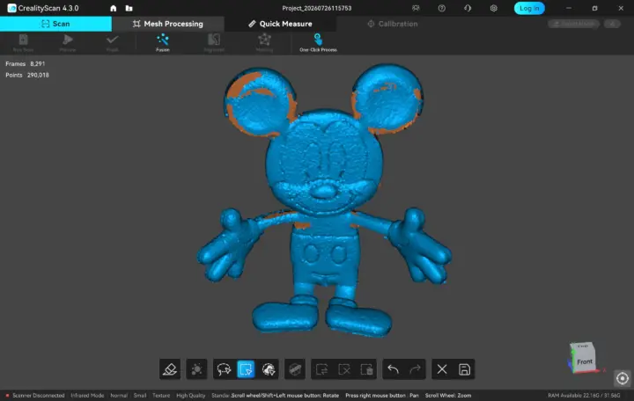
Task: Click the RAM Available readout
Action: pyautogui.click(x=584, y=396)
